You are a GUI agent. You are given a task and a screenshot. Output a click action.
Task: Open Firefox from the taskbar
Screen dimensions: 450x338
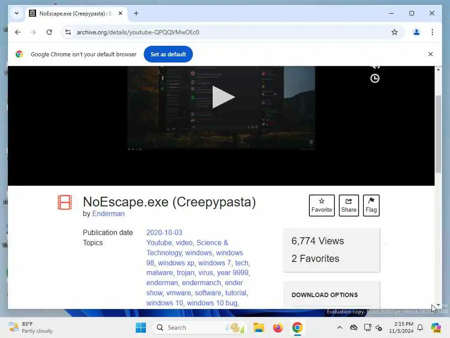click(278, 327)
